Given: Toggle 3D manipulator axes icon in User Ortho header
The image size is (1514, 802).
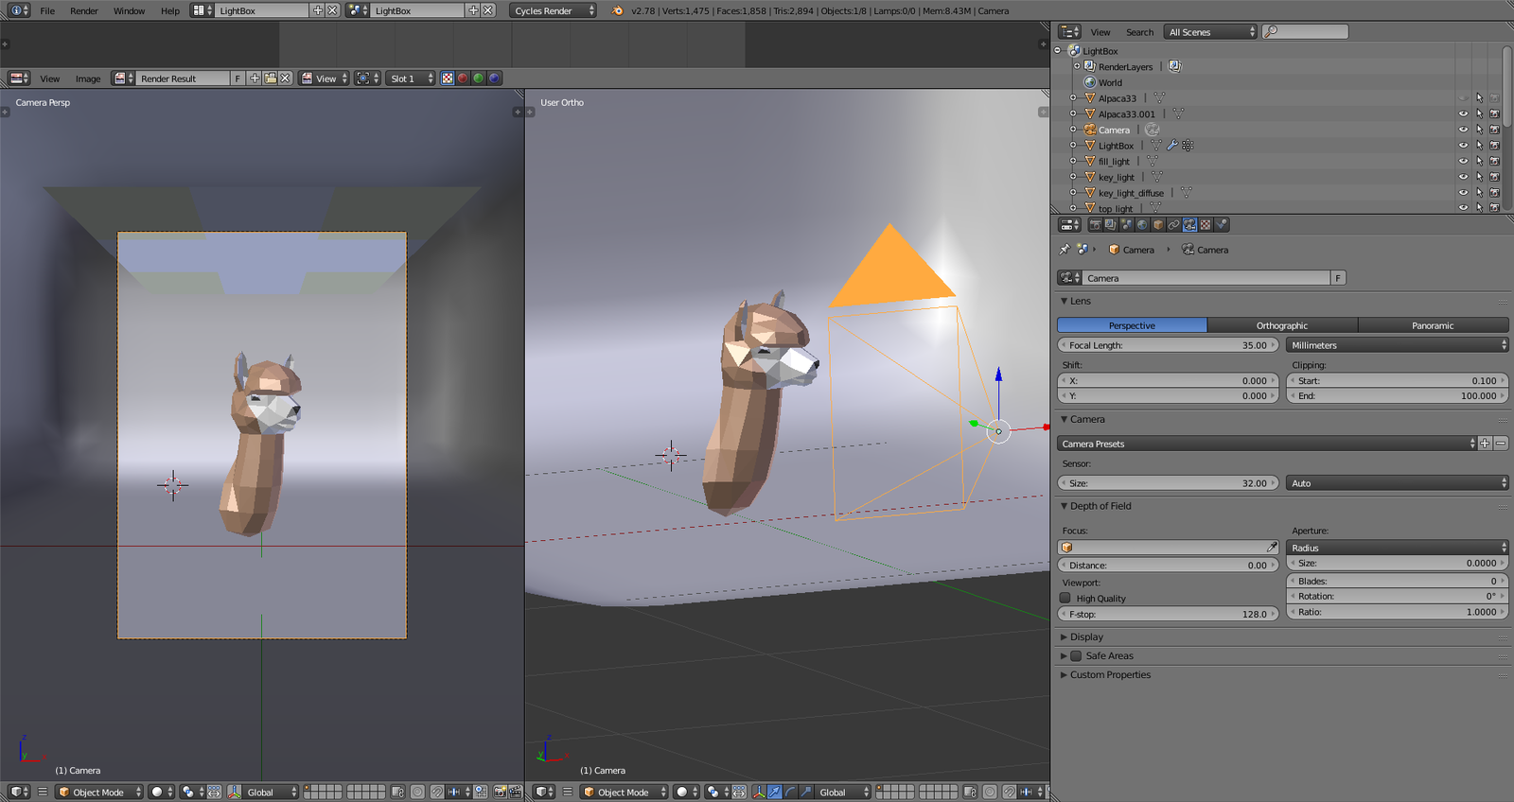Looking at the screenshot, I should point(759,792).
